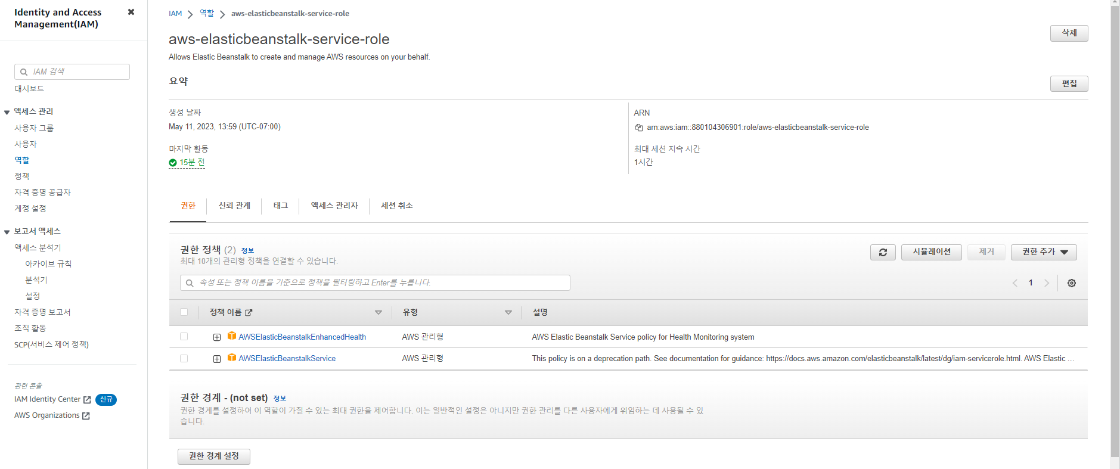This screenshot has height=469, width=1120.
Task: Open policy table settings gear
Action: click(1072, 283)
